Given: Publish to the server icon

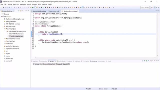Looking at the screenshot, I should click(152, 61).
